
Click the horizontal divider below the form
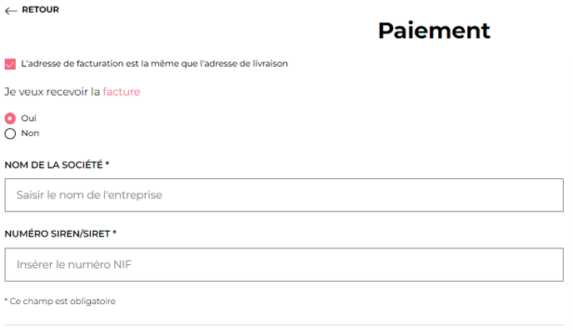coord(284,324)
